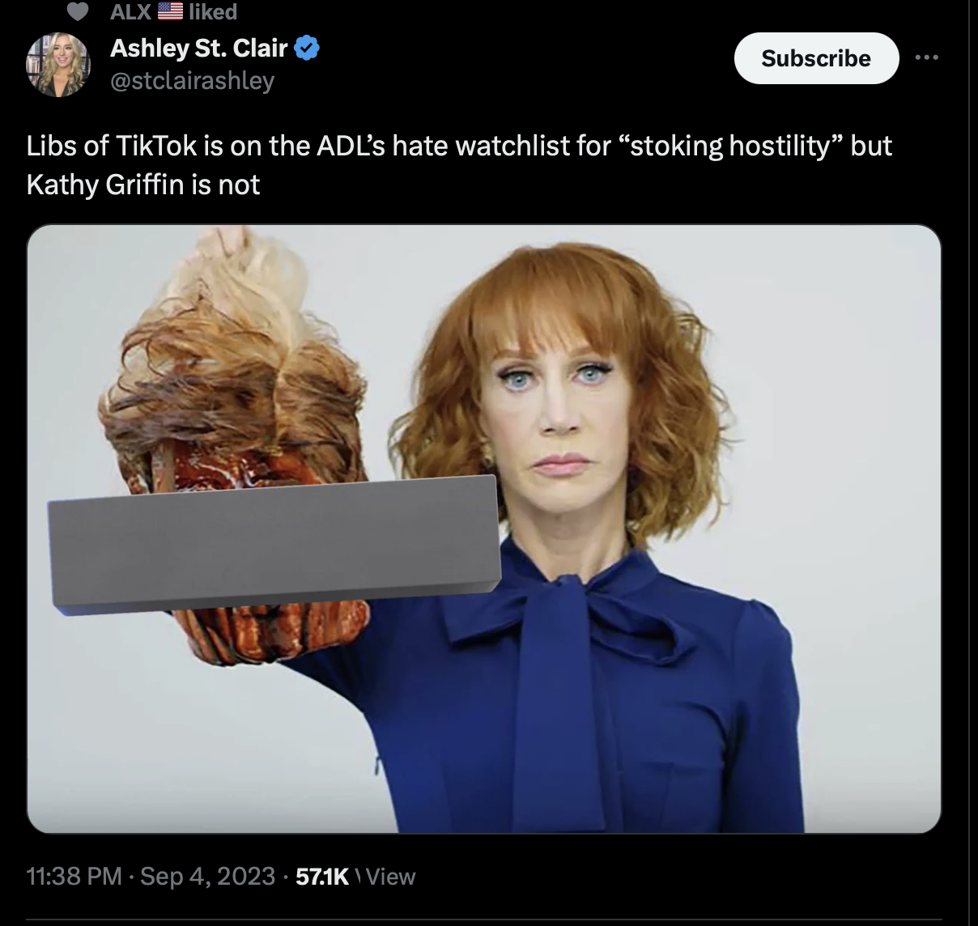The width and height of the screenshot is (978, 926).
Task: Open the three-dot more options menu
Action: click(x=926, y=57)
